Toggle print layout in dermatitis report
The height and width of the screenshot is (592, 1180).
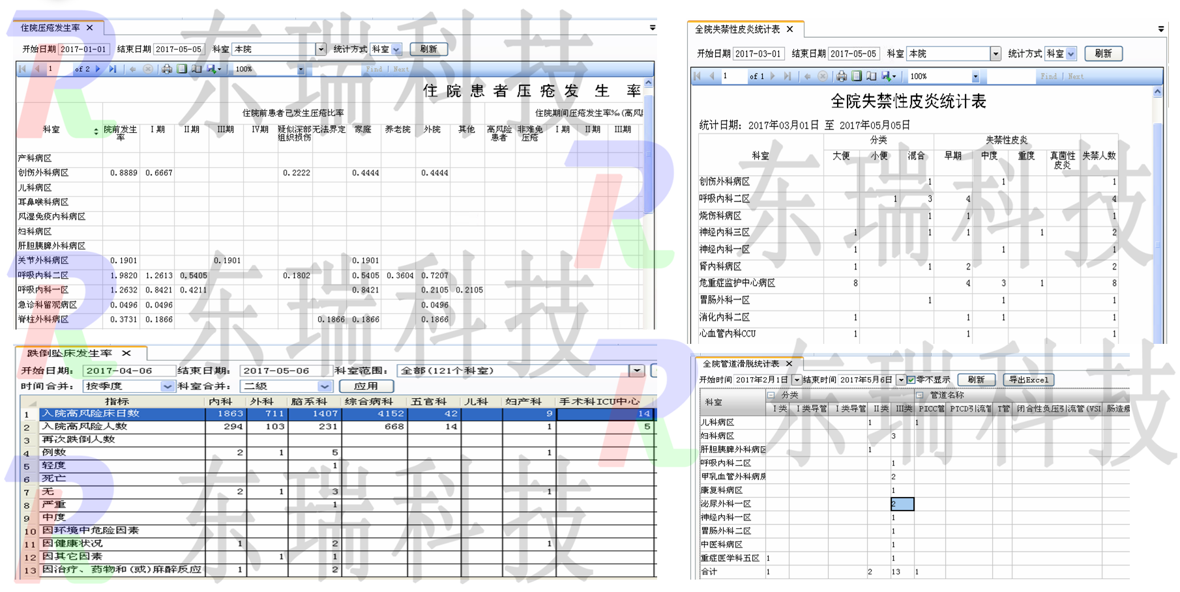point(857,76)
